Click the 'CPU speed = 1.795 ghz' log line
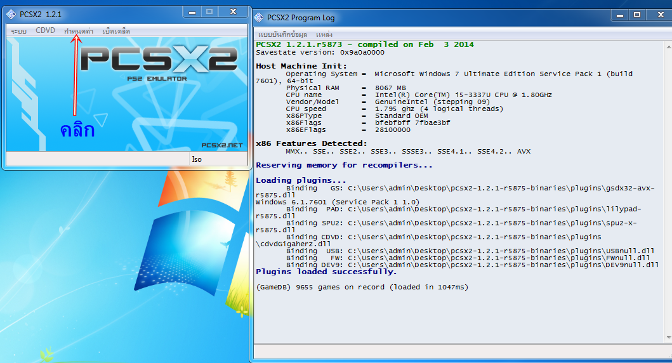 (395, 109)
